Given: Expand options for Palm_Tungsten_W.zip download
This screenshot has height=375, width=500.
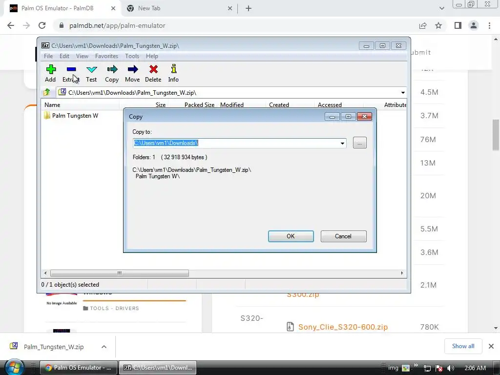Looking at the screenshot, I should tap(104, 347).
